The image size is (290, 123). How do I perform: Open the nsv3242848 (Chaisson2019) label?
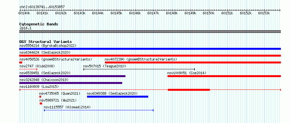(44, 80)
